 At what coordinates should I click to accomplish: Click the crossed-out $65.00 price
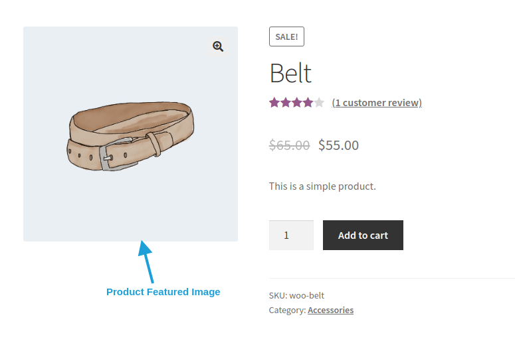point(289,145)
